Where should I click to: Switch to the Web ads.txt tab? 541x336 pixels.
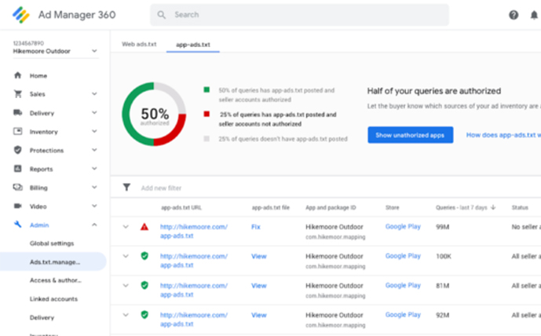(139, 44)
